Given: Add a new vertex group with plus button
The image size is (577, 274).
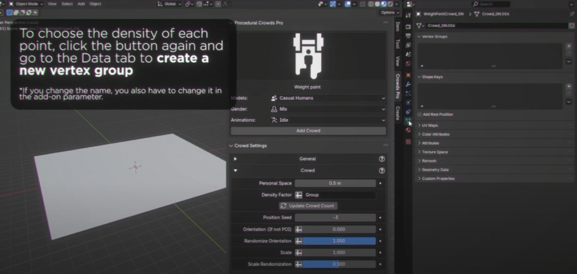Looking at the screenshot, I should pos(569,46).
